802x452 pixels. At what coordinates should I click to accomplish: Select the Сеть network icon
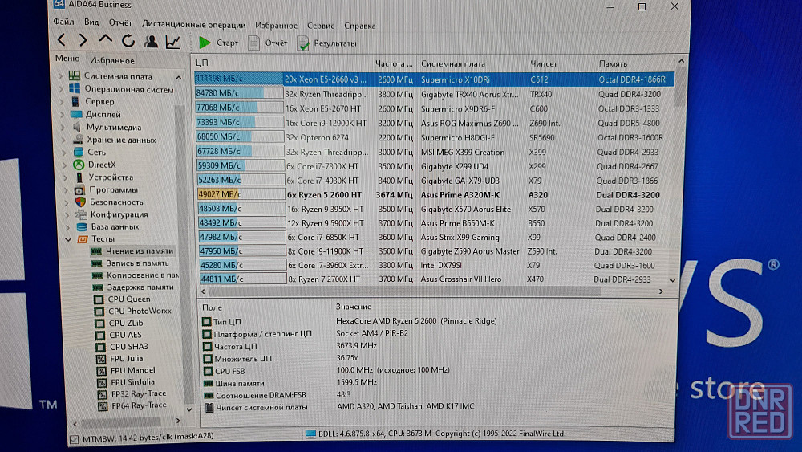79,152
